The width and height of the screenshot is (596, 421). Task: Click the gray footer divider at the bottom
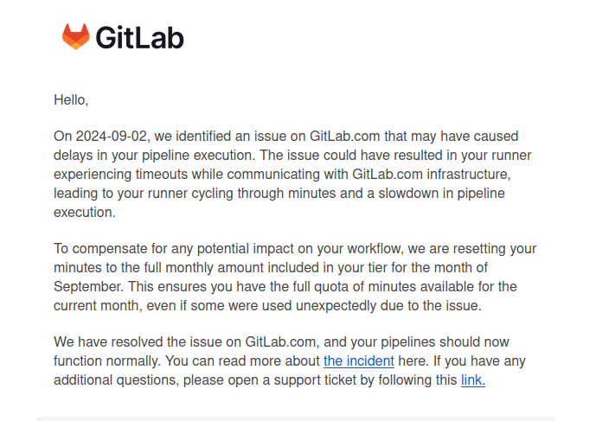296,418
